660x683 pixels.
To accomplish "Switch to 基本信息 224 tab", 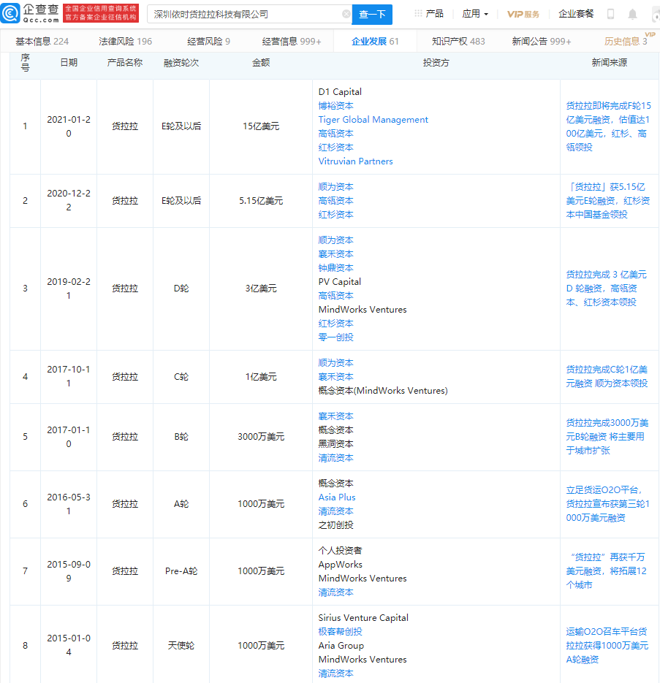I will click(x=42, y=42).
